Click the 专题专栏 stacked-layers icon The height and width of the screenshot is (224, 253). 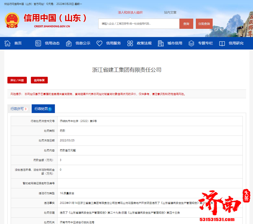click(191, 43)
